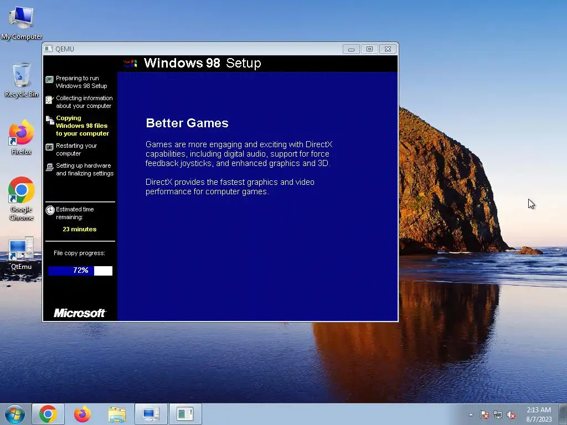The image size is (567, 425).
Task: Click the QEMU title text
Action: click(x=65, y=49)
